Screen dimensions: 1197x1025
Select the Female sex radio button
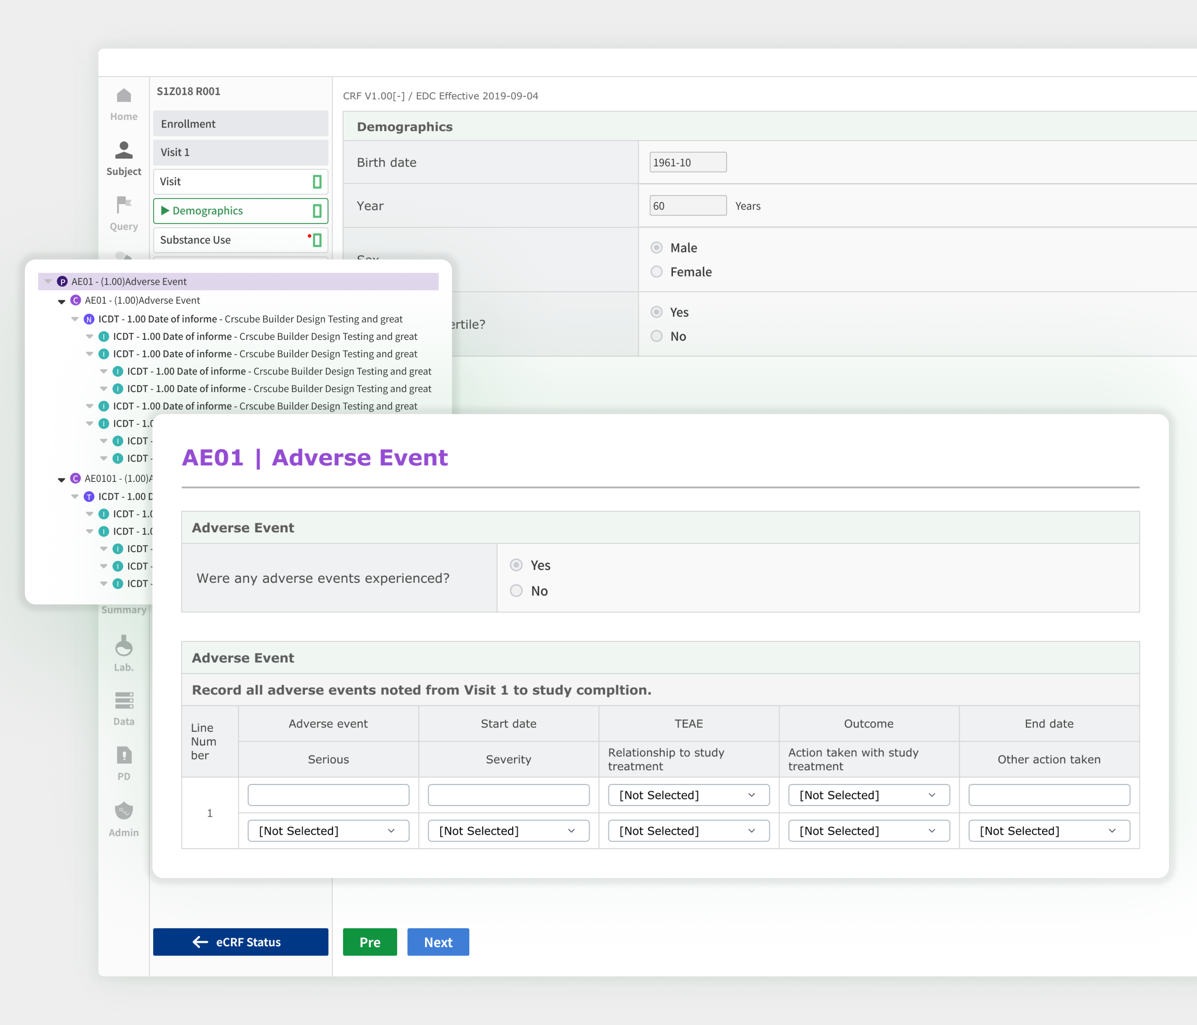coord(656,271)
